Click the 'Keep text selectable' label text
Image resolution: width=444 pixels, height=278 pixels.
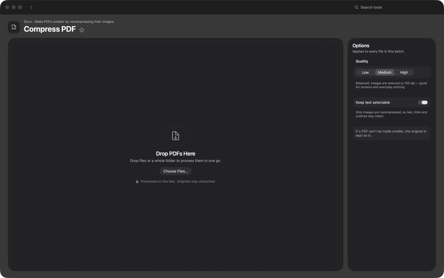[373, 103]
